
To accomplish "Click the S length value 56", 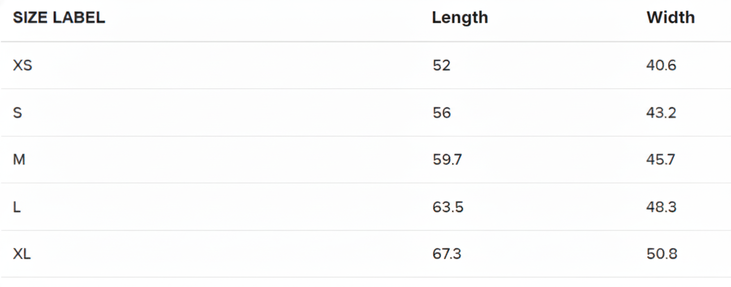I will (441, 113).
